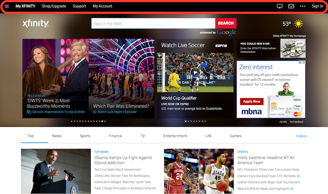Switch to the TV tab
Screen dimensions: 328x194
142,136
